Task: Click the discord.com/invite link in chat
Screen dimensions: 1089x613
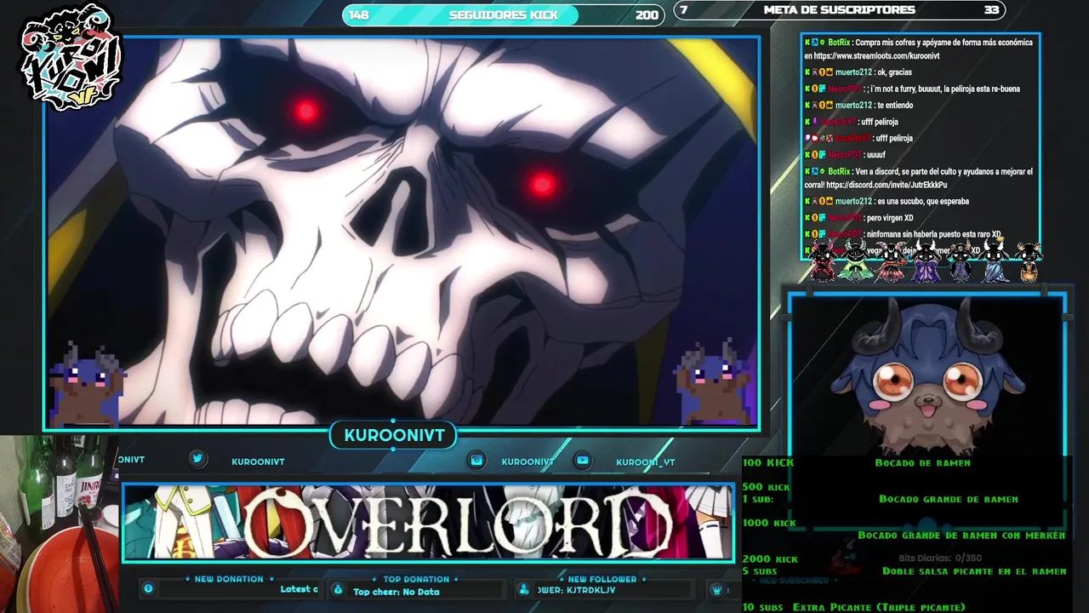Action: coord(886,185)
